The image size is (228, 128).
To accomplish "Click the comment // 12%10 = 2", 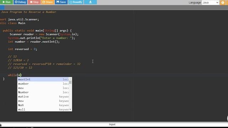I will pyautogui.click(x=18, y=60).
